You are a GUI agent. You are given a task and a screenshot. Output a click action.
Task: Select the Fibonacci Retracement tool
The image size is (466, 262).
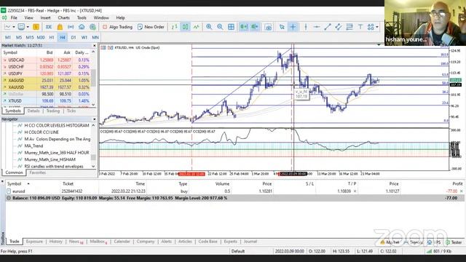tap(349, 27)
